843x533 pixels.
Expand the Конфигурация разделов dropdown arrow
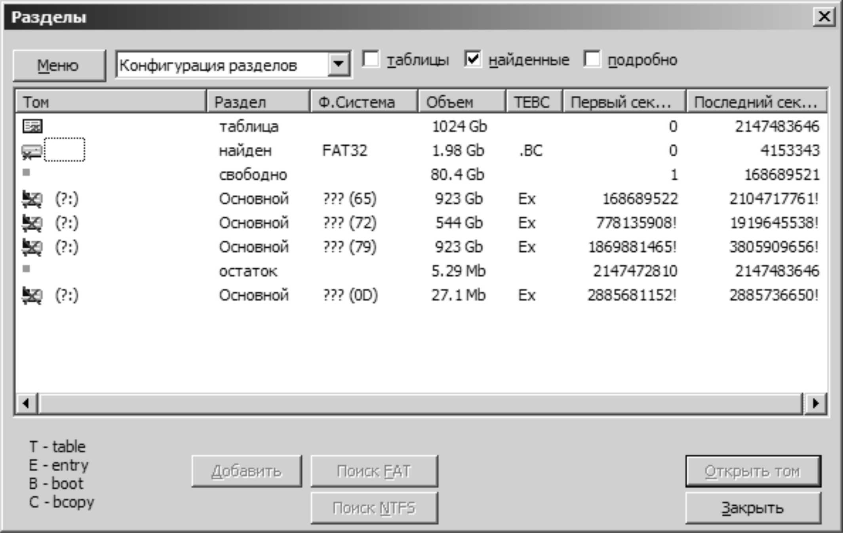pyautogui.click(x=339, y=64)
